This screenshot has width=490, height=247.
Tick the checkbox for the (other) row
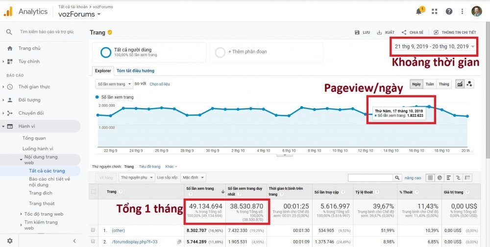click(93, 230)
